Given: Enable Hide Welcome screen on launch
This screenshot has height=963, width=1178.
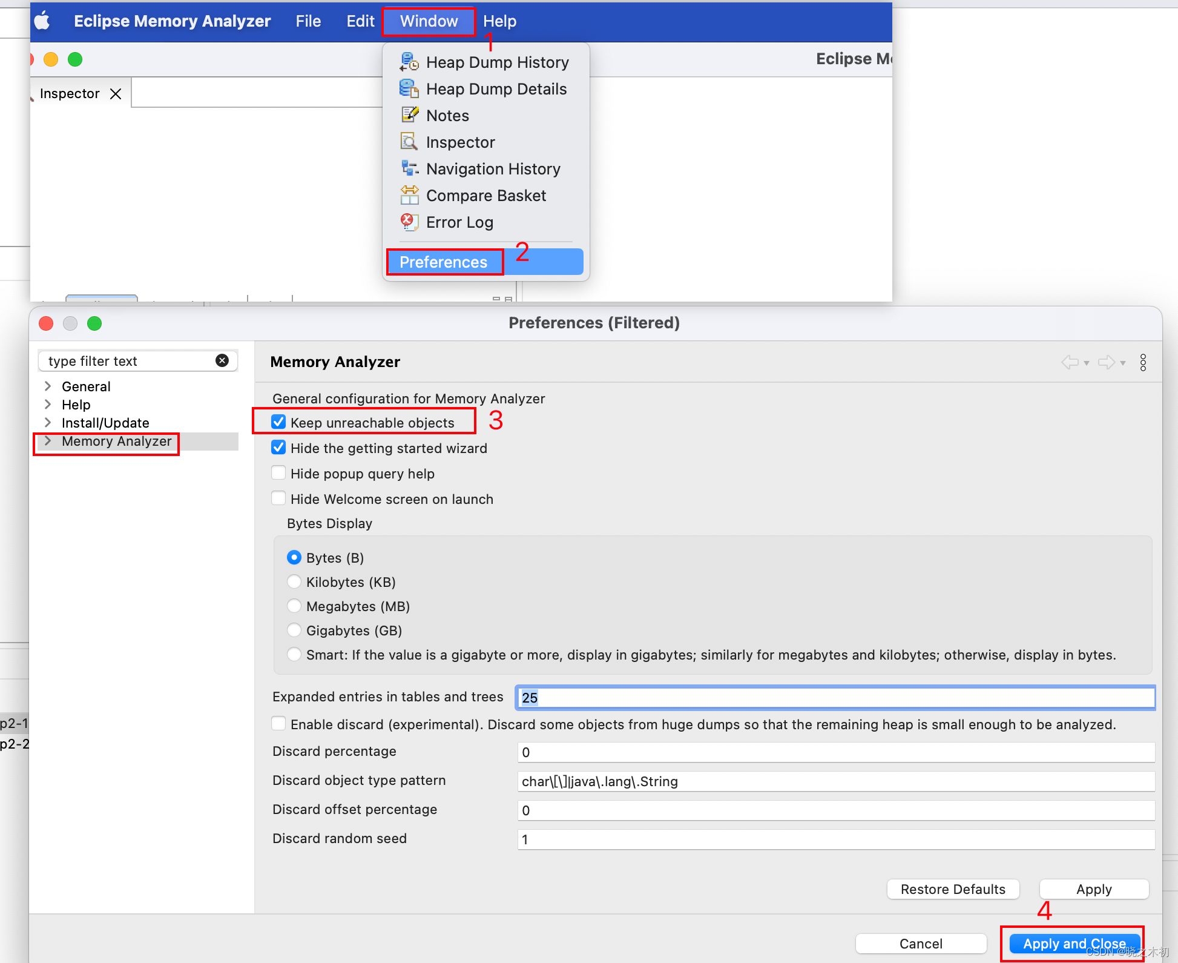Looking at the screenshot, I should click(x=278, y=498).
